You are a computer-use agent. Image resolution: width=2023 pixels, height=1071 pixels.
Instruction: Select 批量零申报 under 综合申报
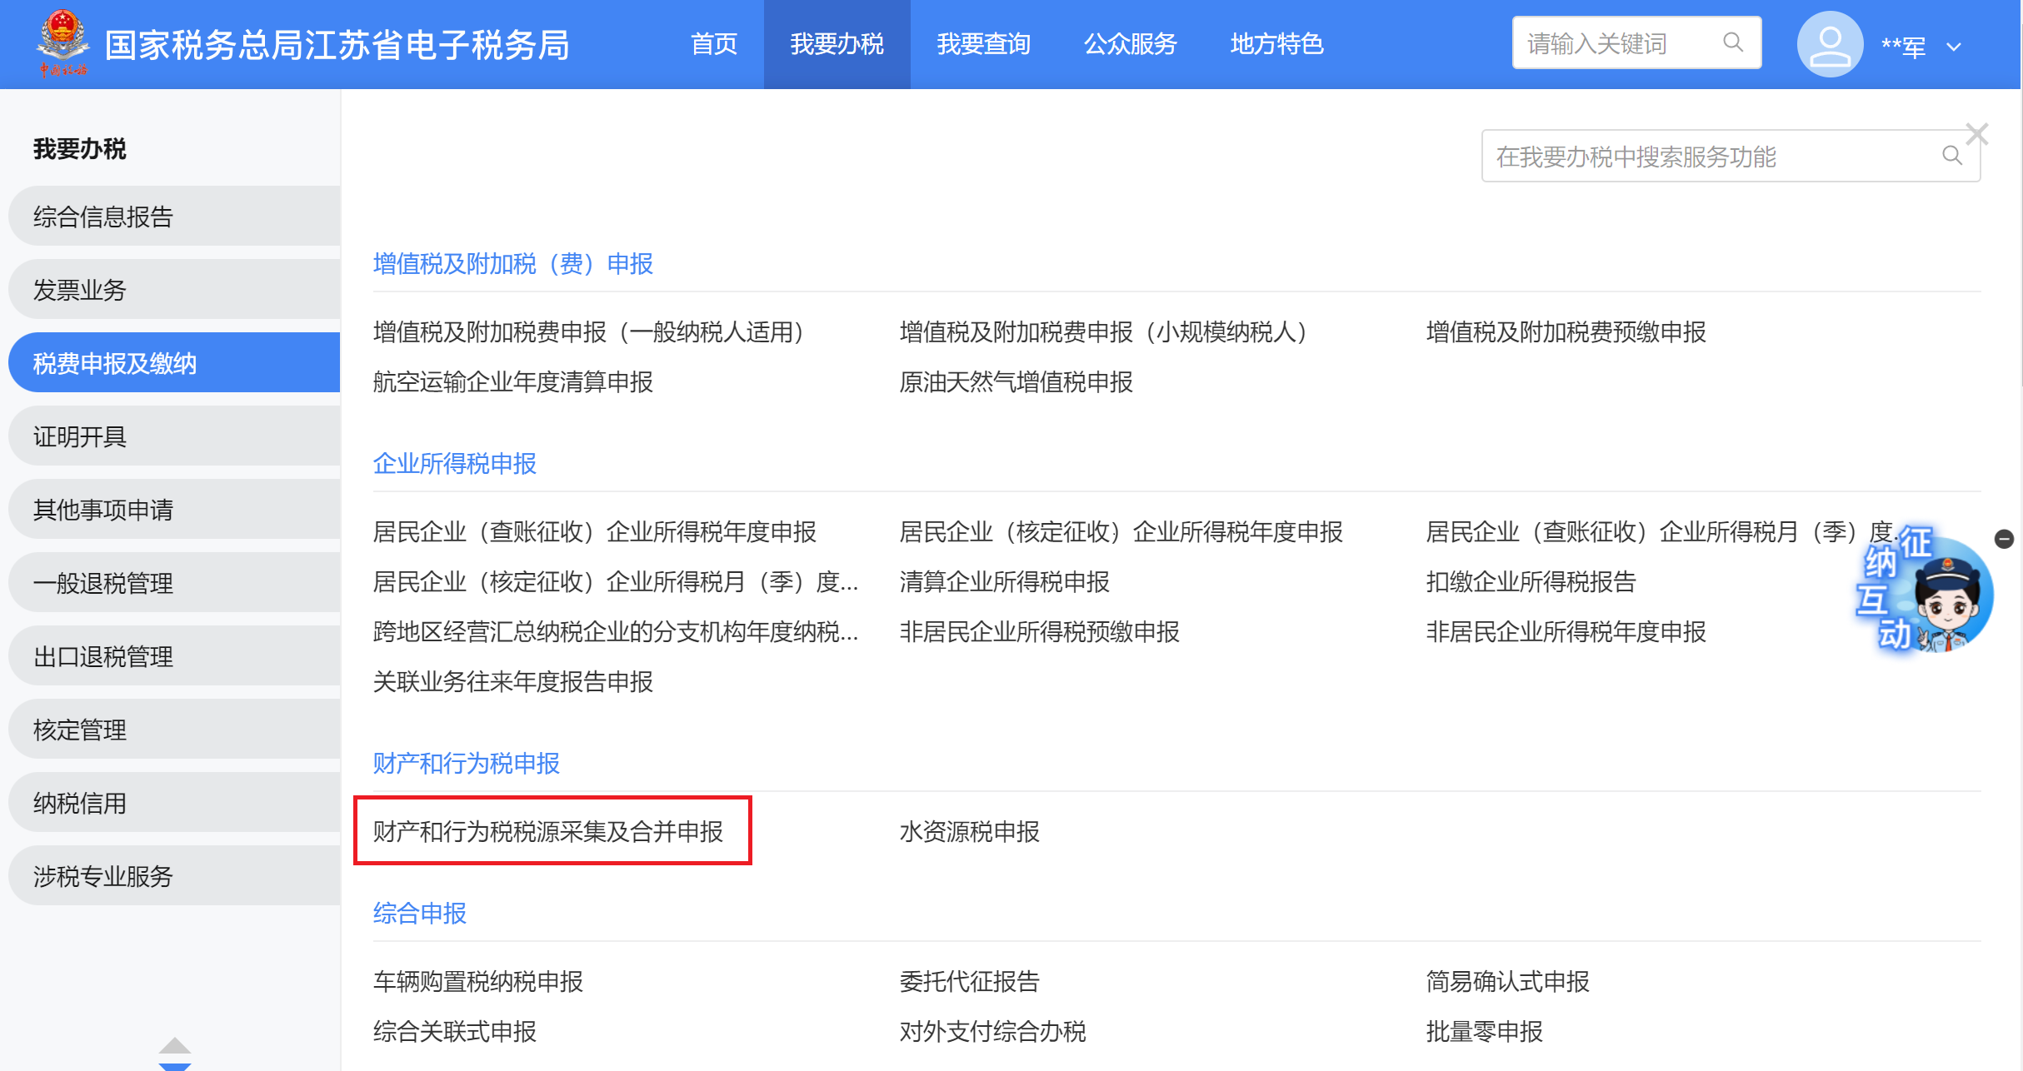[x=1484, y=1031]
